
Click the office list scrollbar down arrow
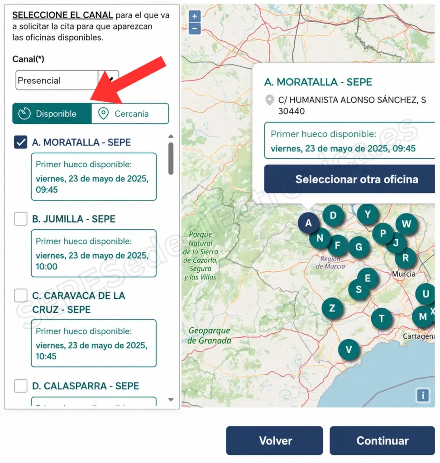pos(171,400)
